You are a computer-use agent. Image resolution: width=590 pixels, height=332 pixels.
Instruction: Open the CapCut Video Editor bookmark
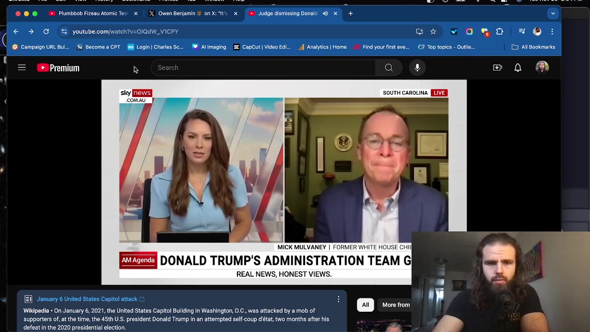click(262, 47)
